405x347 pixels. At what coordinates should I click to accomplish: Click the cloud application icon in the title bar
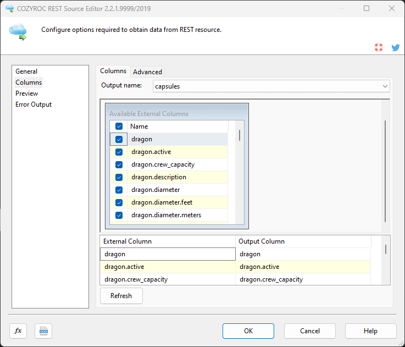click(9, 8)
